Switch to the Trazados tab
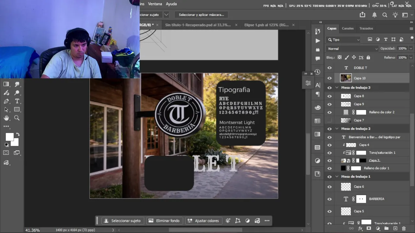The width and height of the screenshot is (415, 233). pos(366,28)
